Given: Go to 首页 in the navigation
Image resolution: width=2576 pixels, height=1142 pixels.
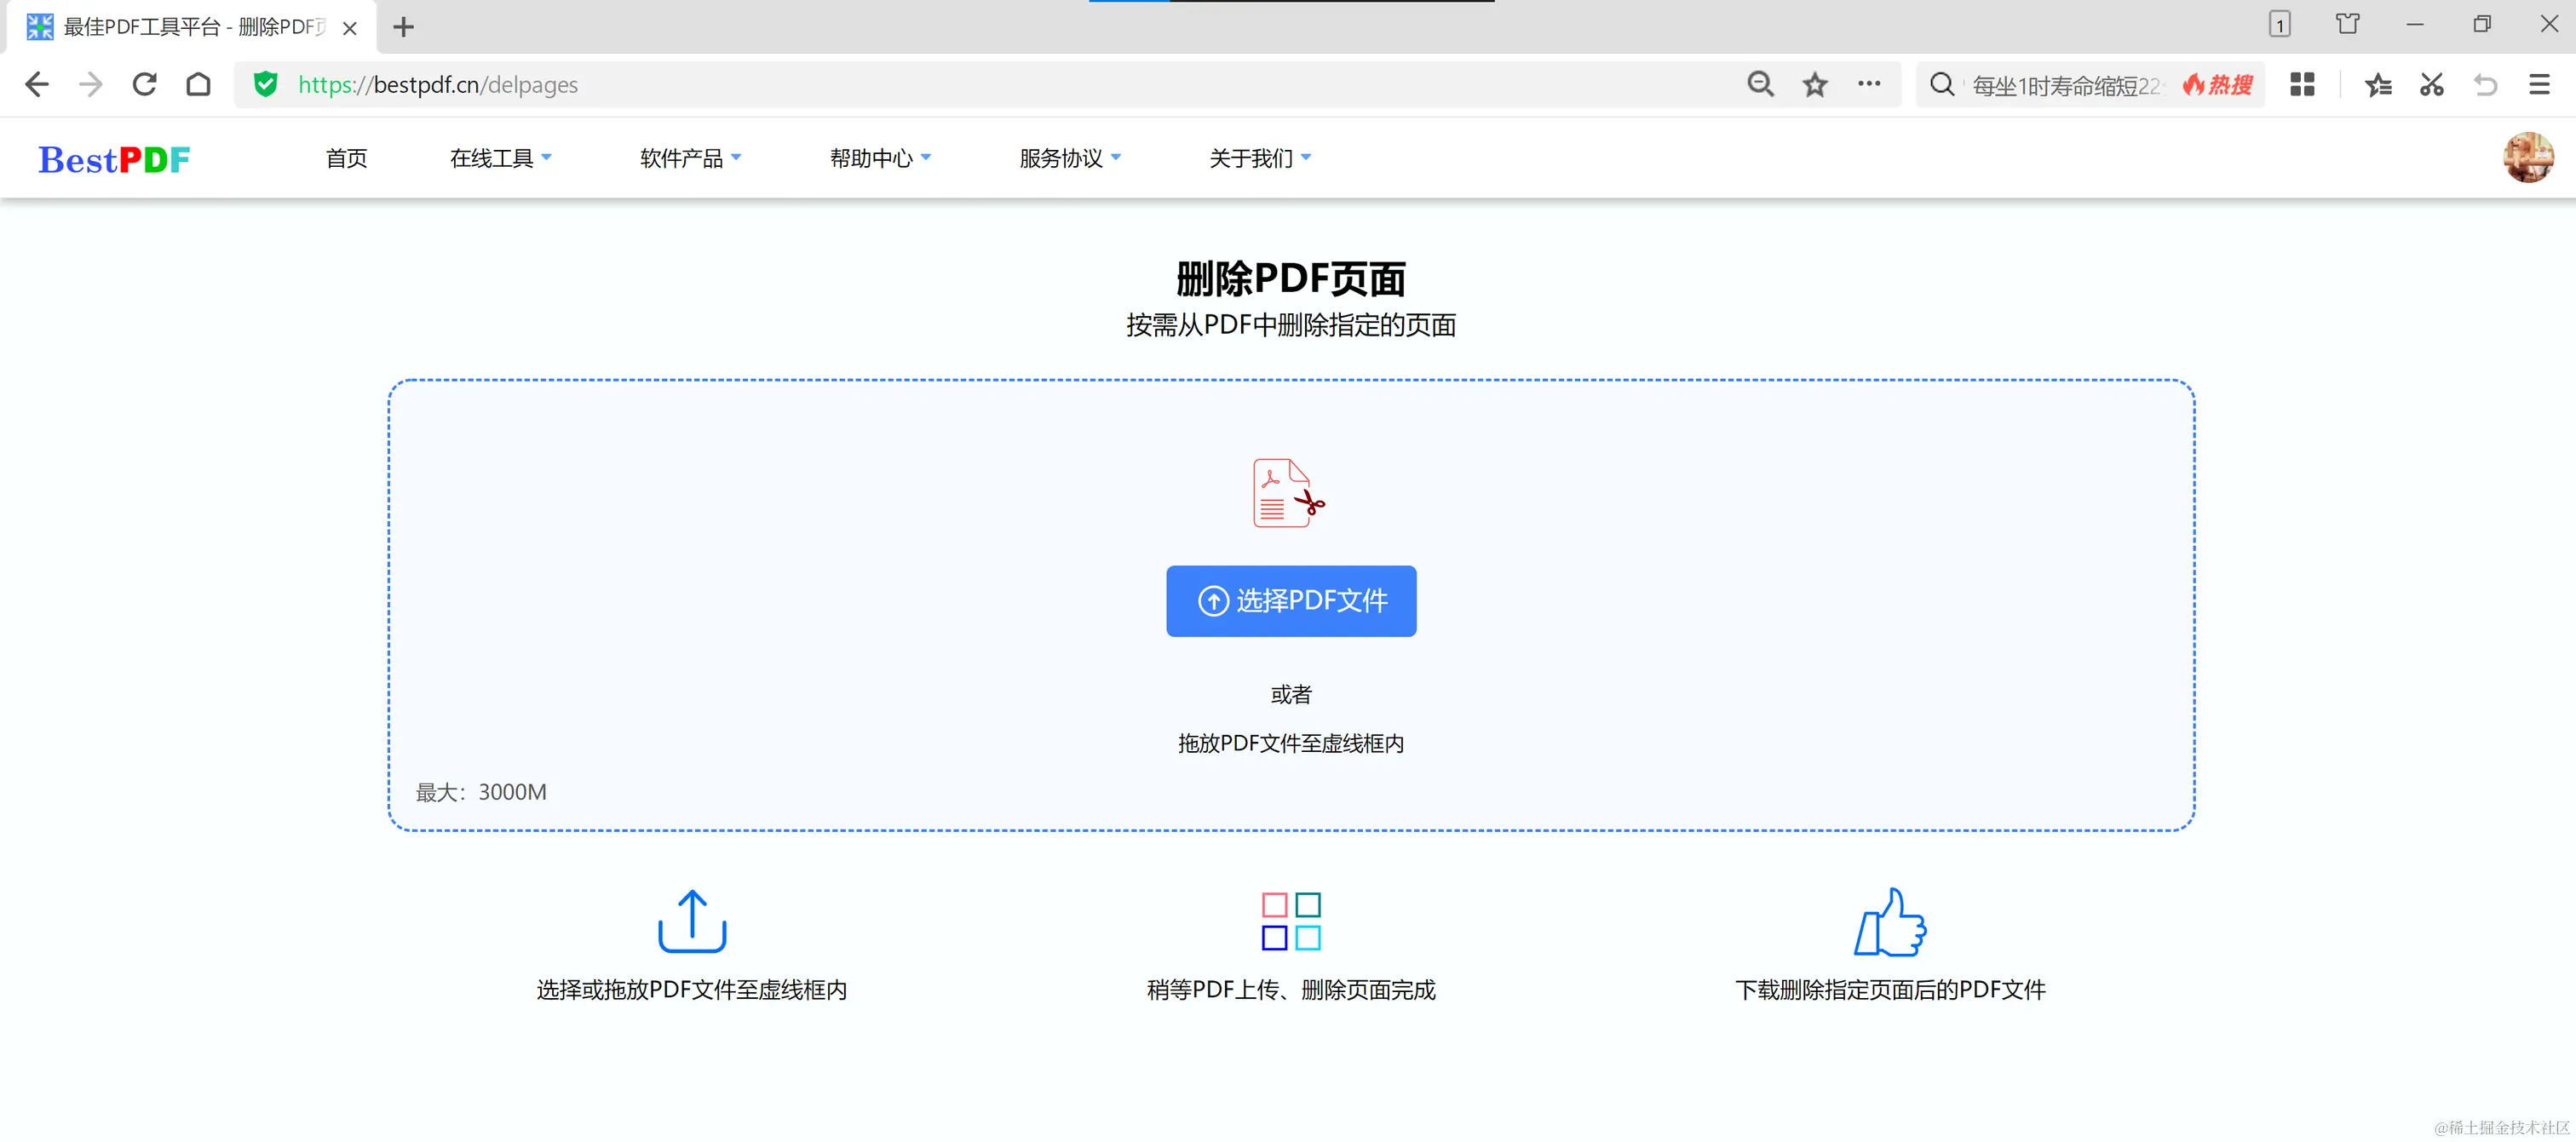Looking at the screenshot, I should click(x=346, y=158).
